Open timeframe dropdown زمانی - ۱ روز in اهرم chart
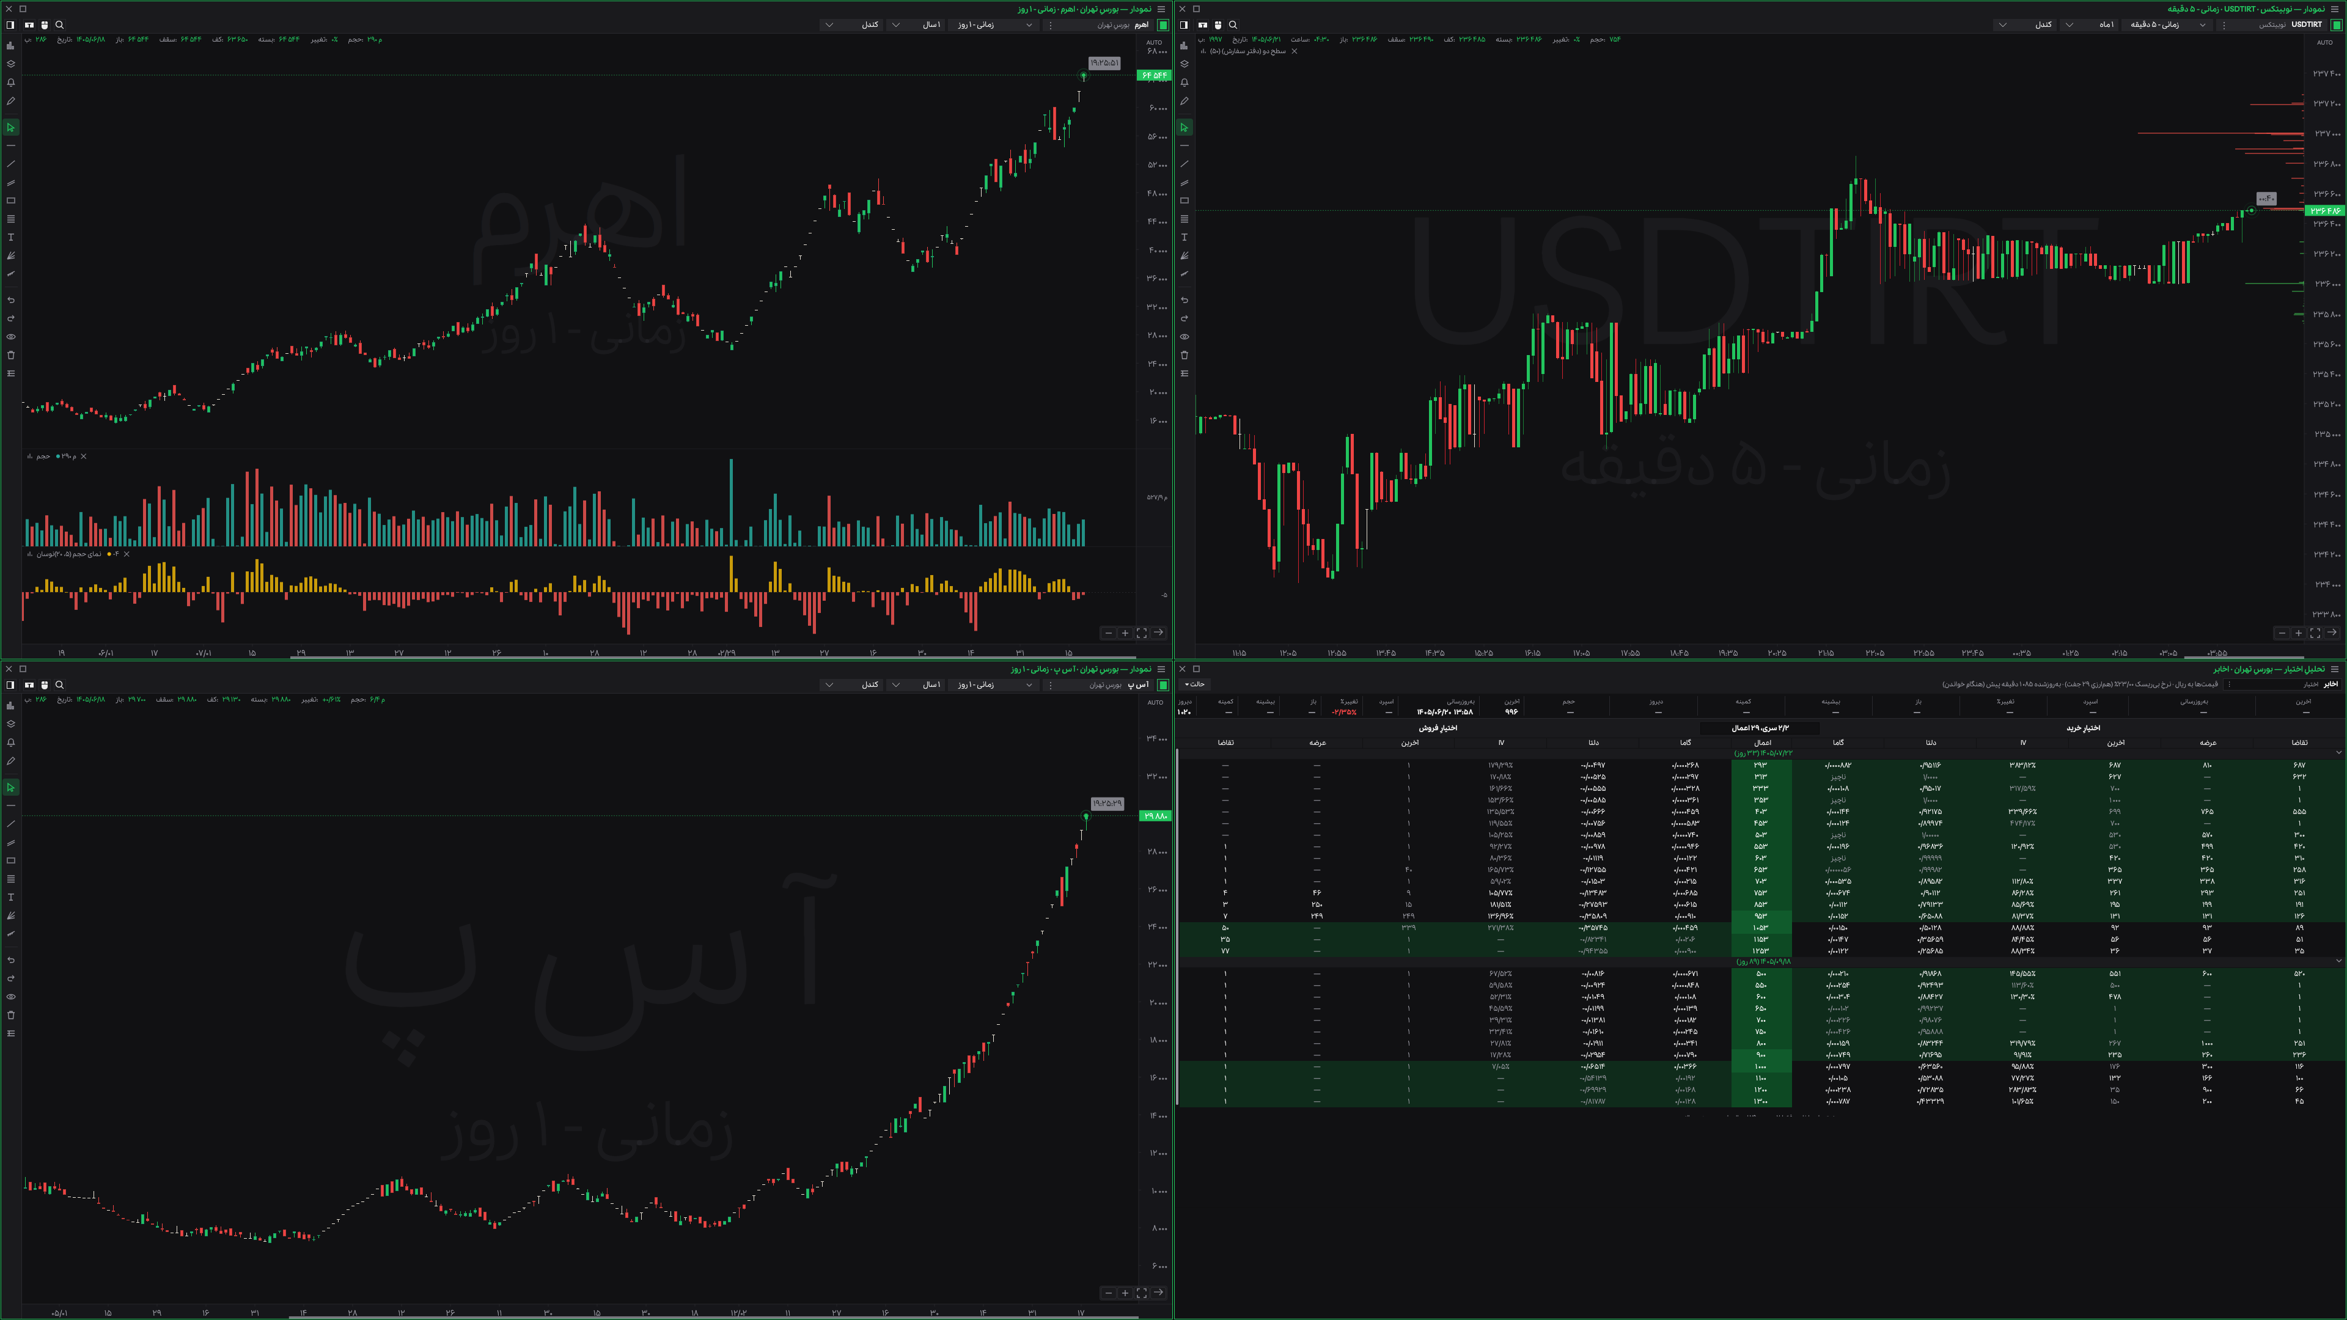The width and height of the screenshot is (2347, 1320). (993, 24)
